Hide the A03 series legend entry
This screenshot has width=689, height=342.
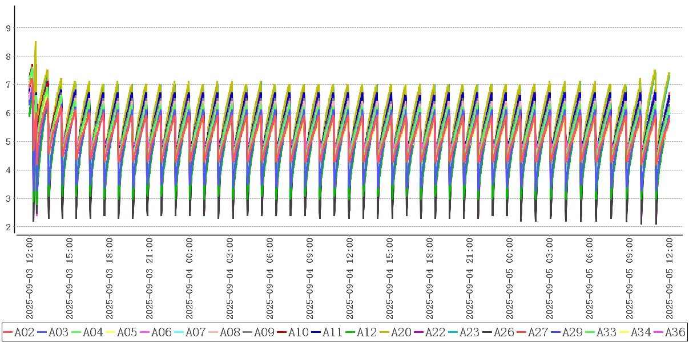(x=53, y=332)
